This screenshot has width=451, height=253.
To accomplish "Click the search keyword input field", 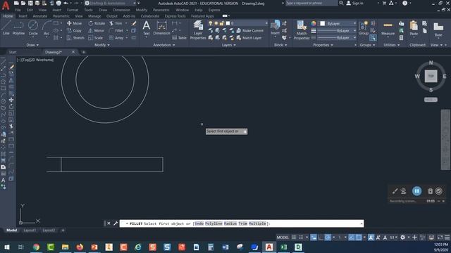I will click(x=311, y=3).
